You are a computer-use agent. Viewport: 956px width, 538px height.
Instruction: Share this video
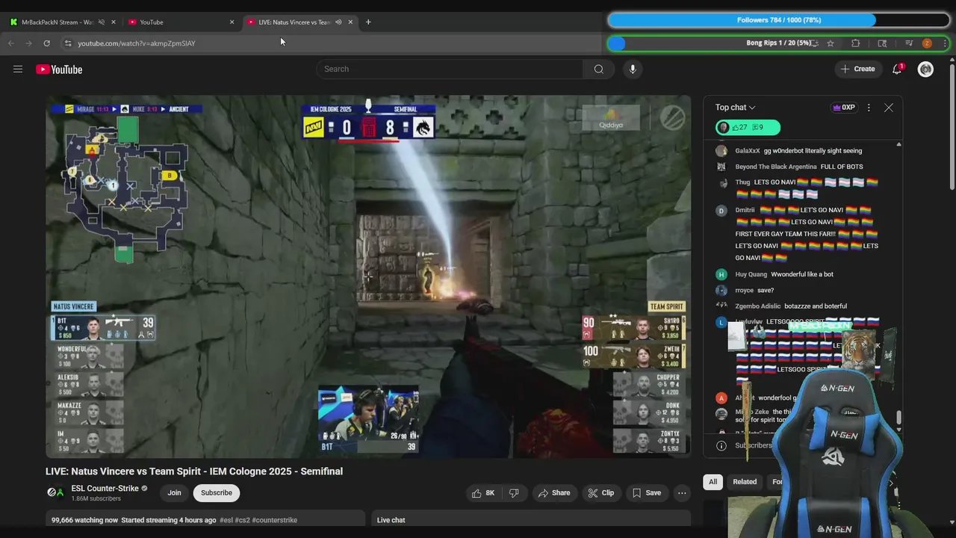(x=554, y=492)
